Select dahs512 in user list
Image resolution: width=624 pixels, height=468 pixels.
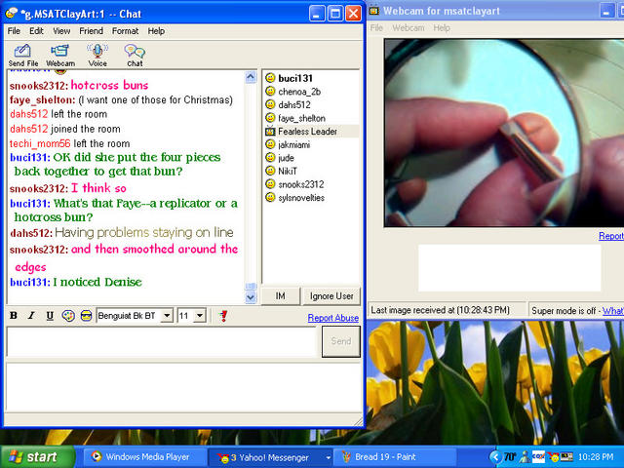294,104
